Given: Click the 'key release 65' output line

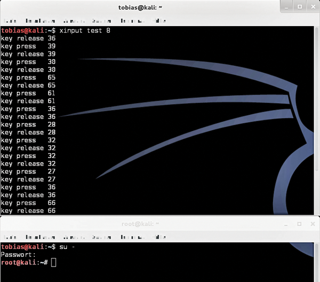Looking at the screenshot, I should pyautogui.click(x=28, y=85).
